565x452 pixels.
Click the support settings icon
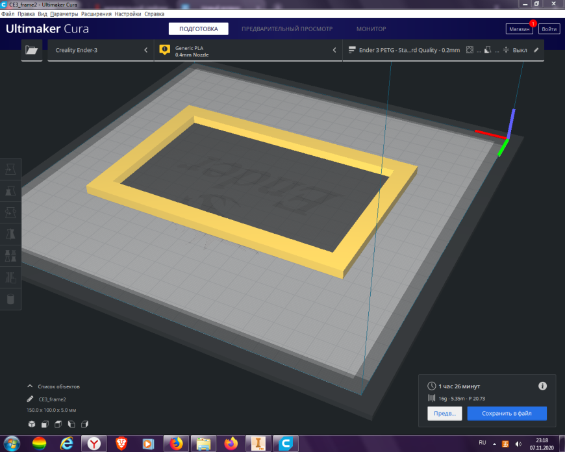click(488, 50)
